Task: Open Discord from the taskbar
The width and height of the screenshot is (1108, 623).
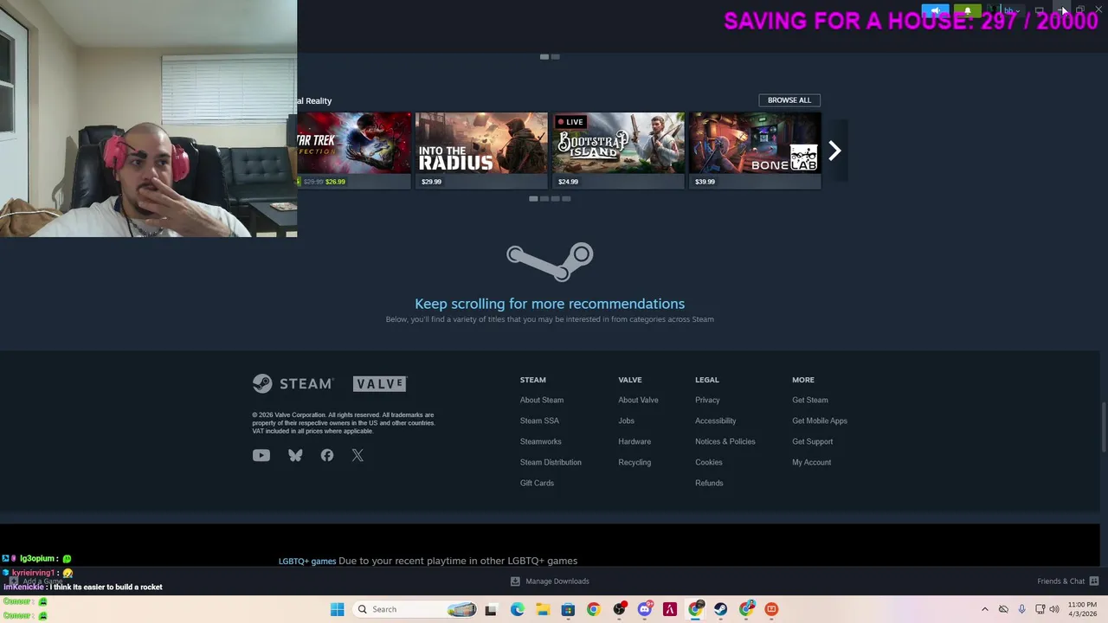Action: [644, 609]
